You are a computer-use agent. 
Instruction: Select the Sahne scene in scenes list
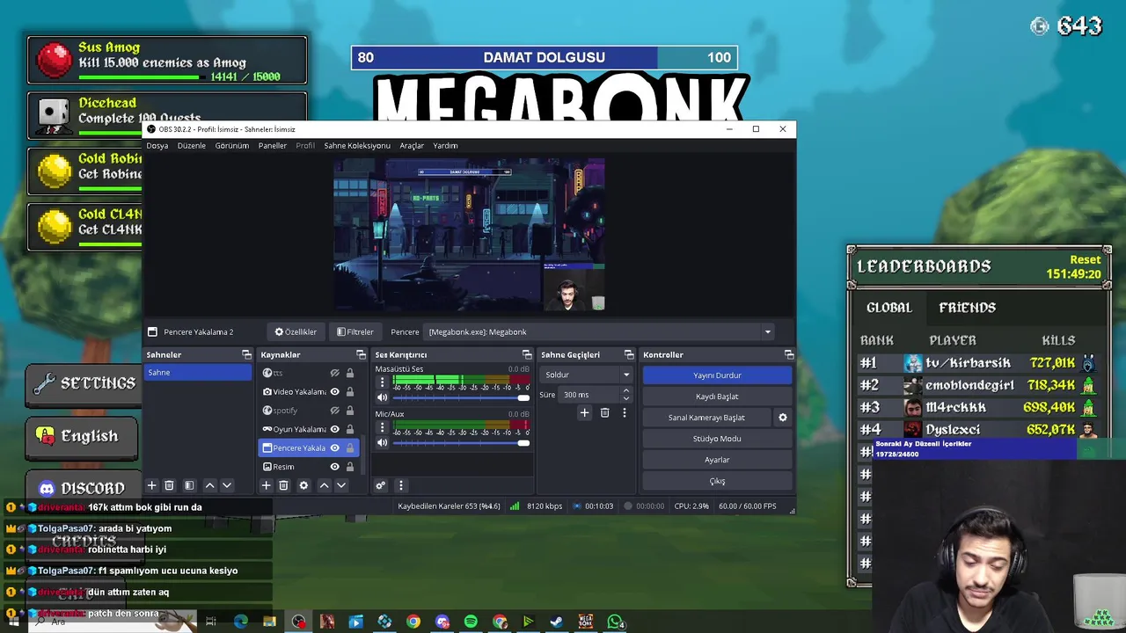pos(198,373)
